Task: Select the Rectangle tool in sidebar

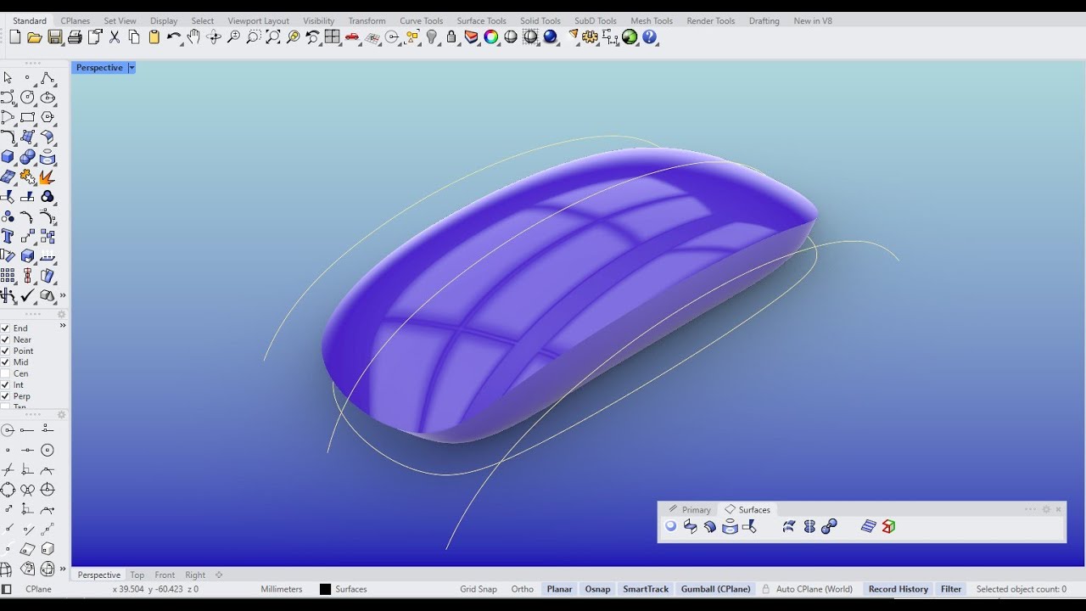Action: click(27, 117)
